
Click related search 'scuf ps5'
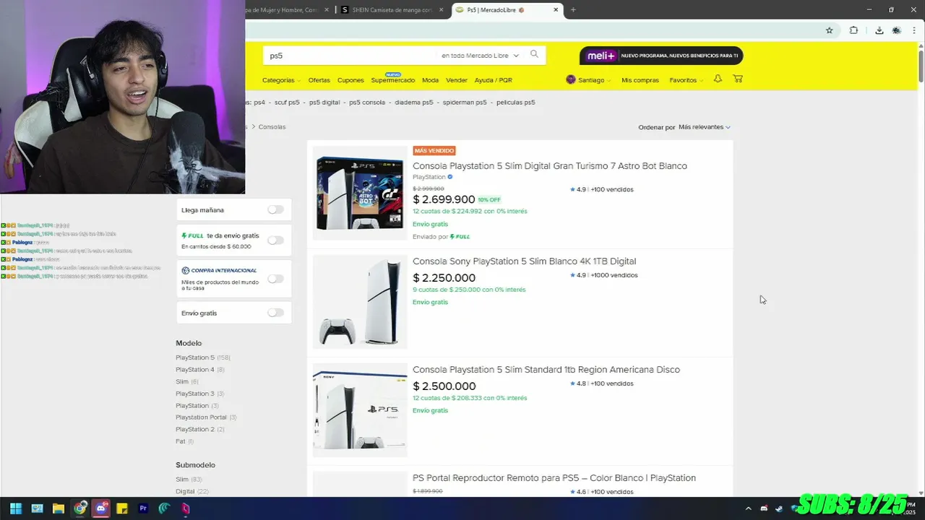click(x=287, y=103)
